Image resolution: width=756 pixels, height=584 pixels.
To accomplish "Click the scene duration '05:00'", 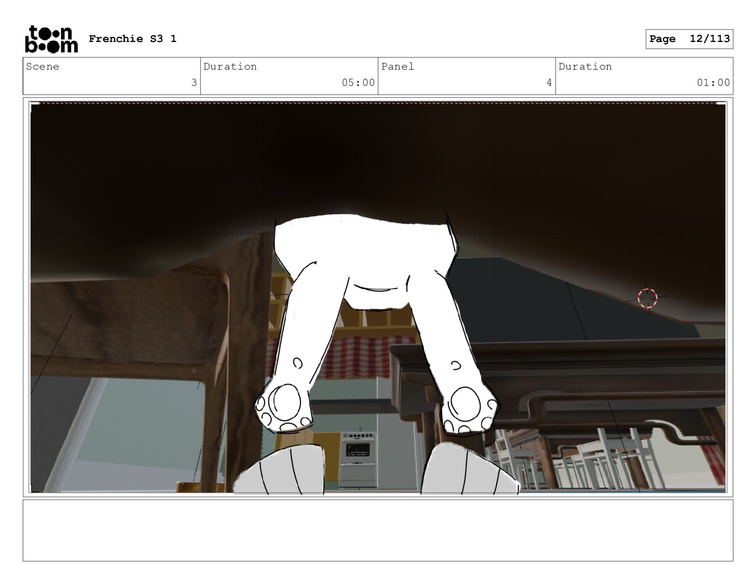I will pyautogui.click(x=358, y=83).
